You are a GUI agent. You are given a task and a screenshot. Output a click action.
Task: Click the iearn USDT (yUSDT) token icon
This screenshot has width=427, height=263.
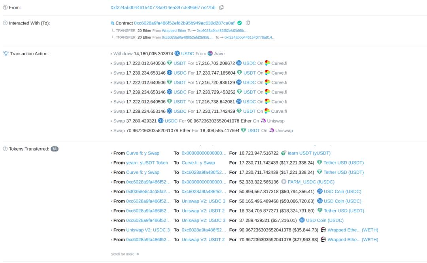click(x=283, y=153)
